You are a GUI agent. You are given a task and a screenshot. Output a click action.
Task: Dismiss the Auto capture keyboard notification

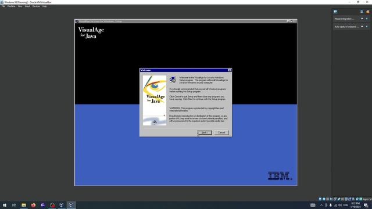(x=367, y=27)
